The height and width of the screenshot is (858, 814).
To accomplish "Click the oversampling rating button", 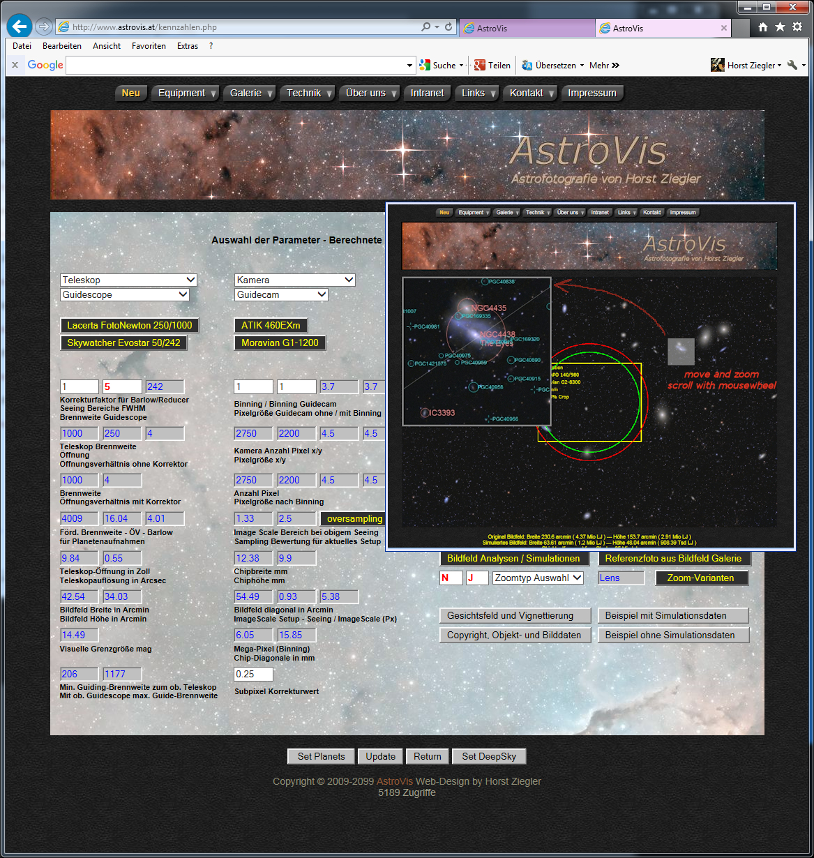I will [x=352, y=518].
